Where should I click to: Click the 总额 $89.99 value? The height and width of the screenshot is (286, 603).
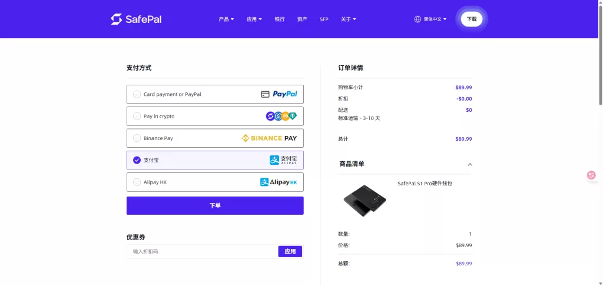pyautogui.click(x=464, y=264)
